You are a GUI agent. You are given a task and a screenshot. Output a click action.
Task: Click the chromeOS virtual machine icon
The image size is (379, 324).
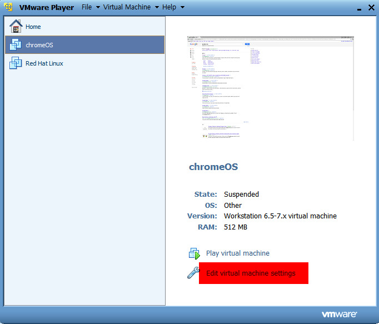pos(16,44)
